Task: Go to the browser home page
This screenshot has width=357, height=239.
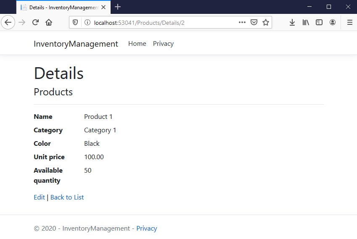Action: pyautogui.click(x=49, y=23)
